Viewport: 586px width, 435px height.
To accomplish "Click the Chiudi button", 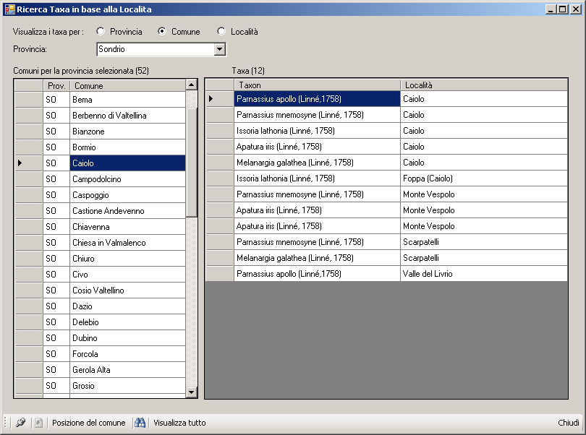I will tap(569, 423).
